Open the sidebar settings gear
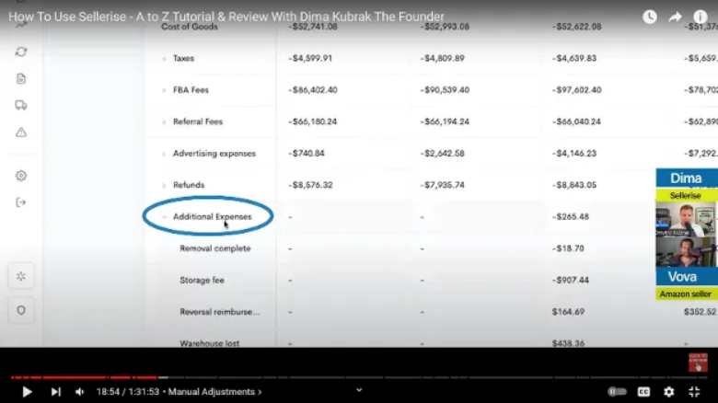Image resolution: width=718 pixels, height=403 pixels. pyautogui.click(x=21, y=176)
